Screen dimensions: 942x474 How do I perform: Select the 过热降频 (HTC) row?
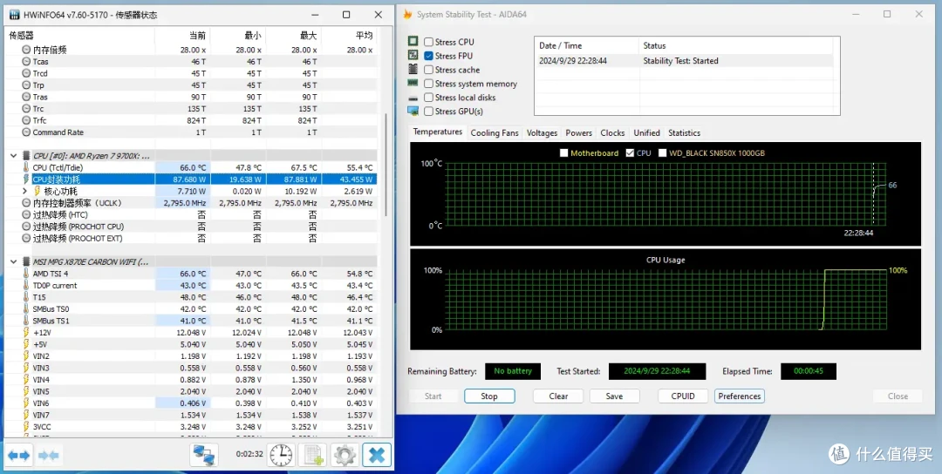coord(192,215)
